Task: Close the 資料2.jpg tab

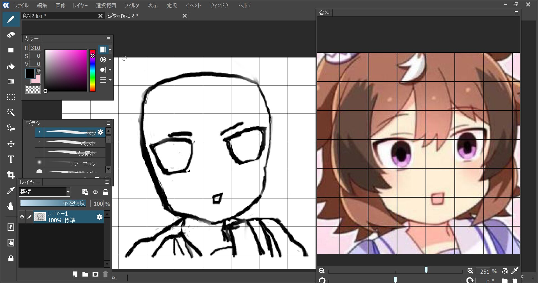Action: (x=100, y=16)
